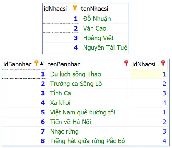
Task: Click Việt Nam quê hương tôi cell
Action: point(83,112)
